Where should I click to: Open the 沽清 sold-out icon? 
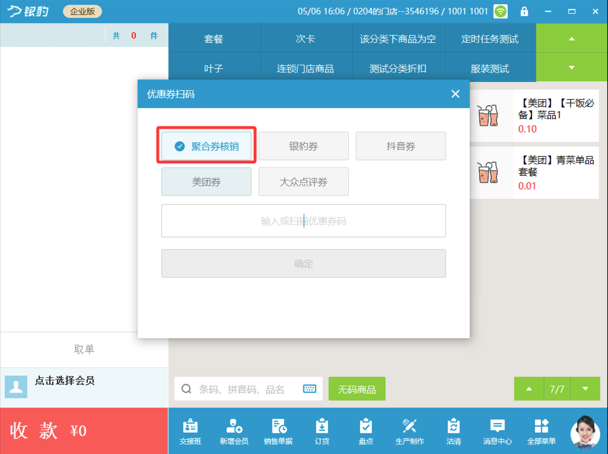click(453, 431)
